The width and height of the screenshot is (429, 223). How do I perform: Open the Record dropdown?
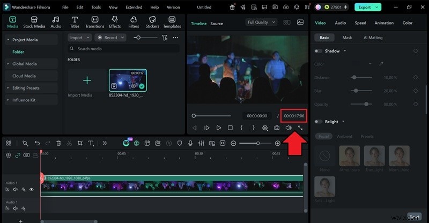(x=110, y=38)
